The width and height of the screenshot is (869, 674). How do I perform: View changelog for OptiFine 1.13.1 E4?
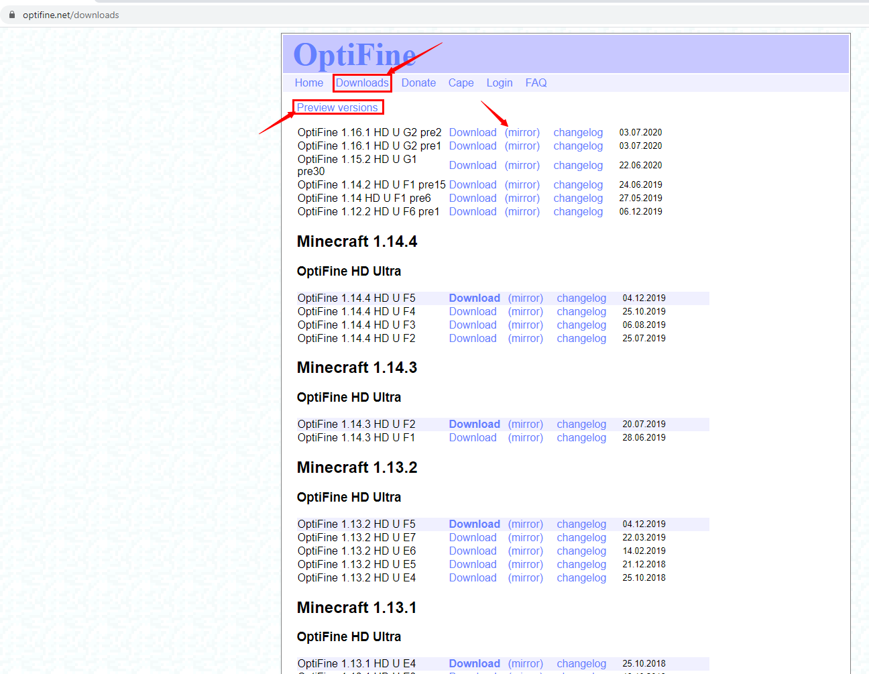click(581, 663)
